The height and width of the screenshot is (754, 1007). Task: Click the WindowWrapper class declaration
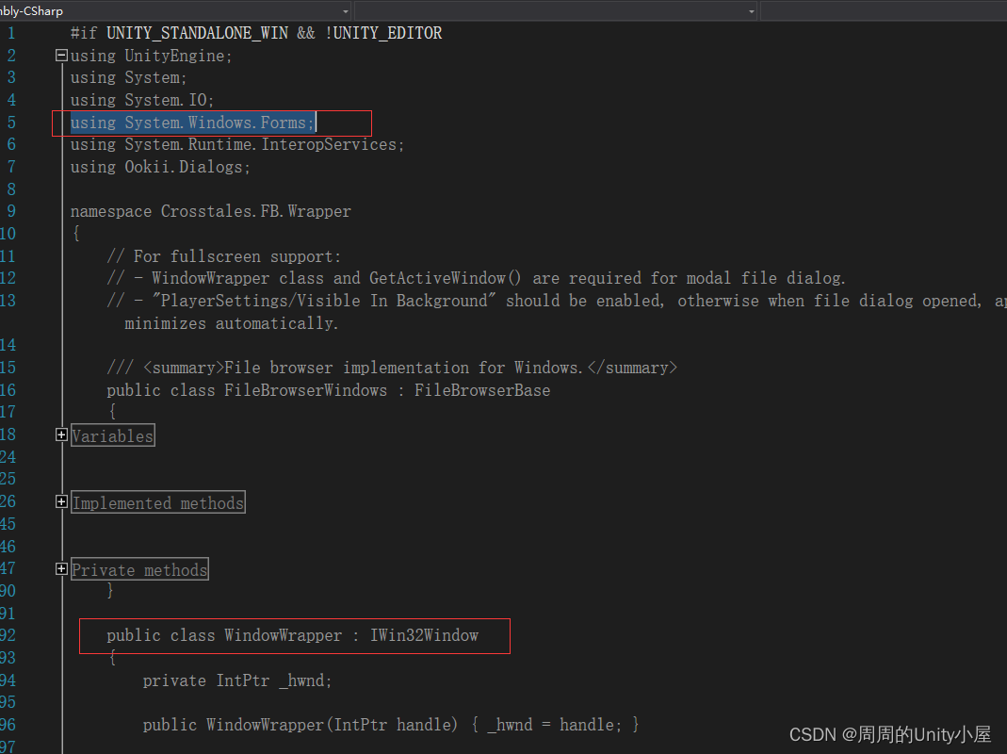pos(283,634)
